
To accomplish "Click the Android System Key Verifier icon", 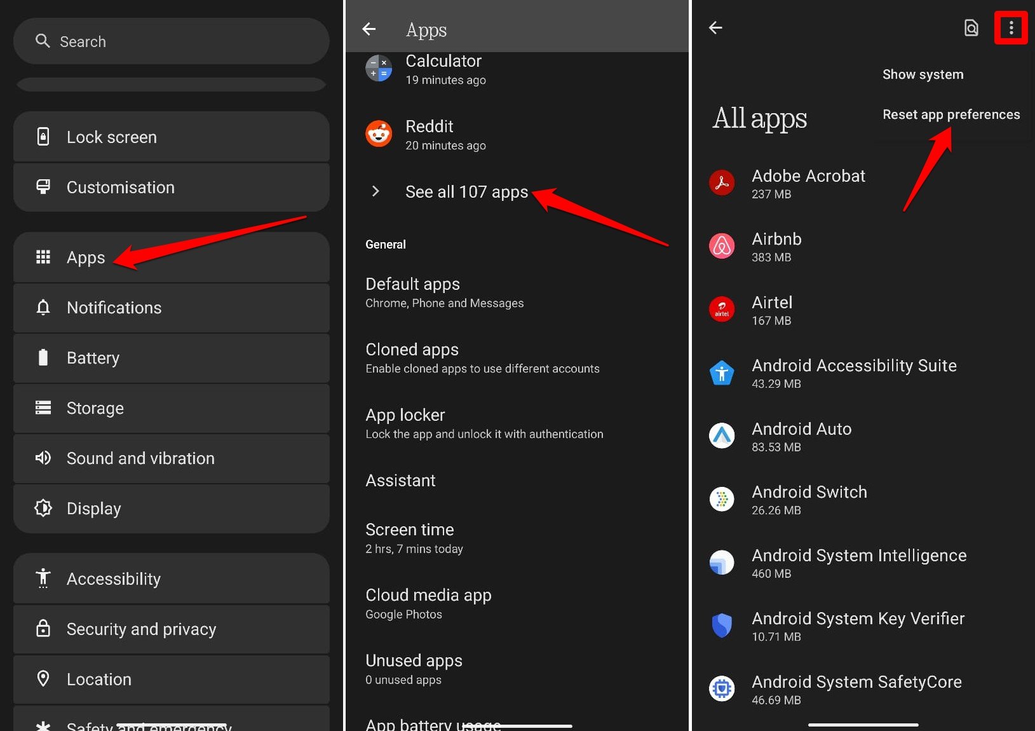I will click(x=722, y=625).
